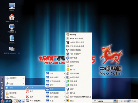Expand the 服务器设置 submenu
This screenshot has width=138, height=103.
(x=55, y=93)
